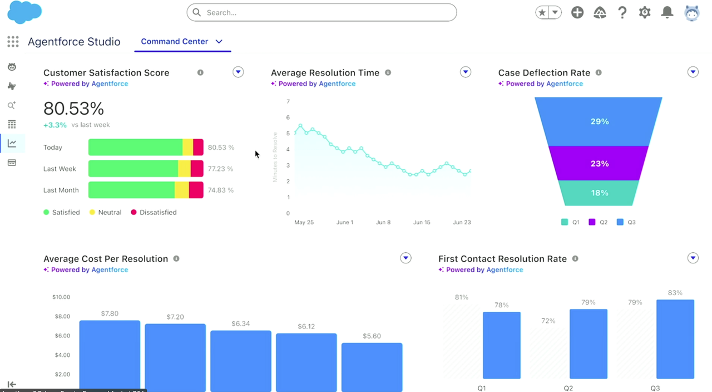Open the search-plus tool in the sidebar
This screenshot has height=392, width=712.
tap(12, 105)
